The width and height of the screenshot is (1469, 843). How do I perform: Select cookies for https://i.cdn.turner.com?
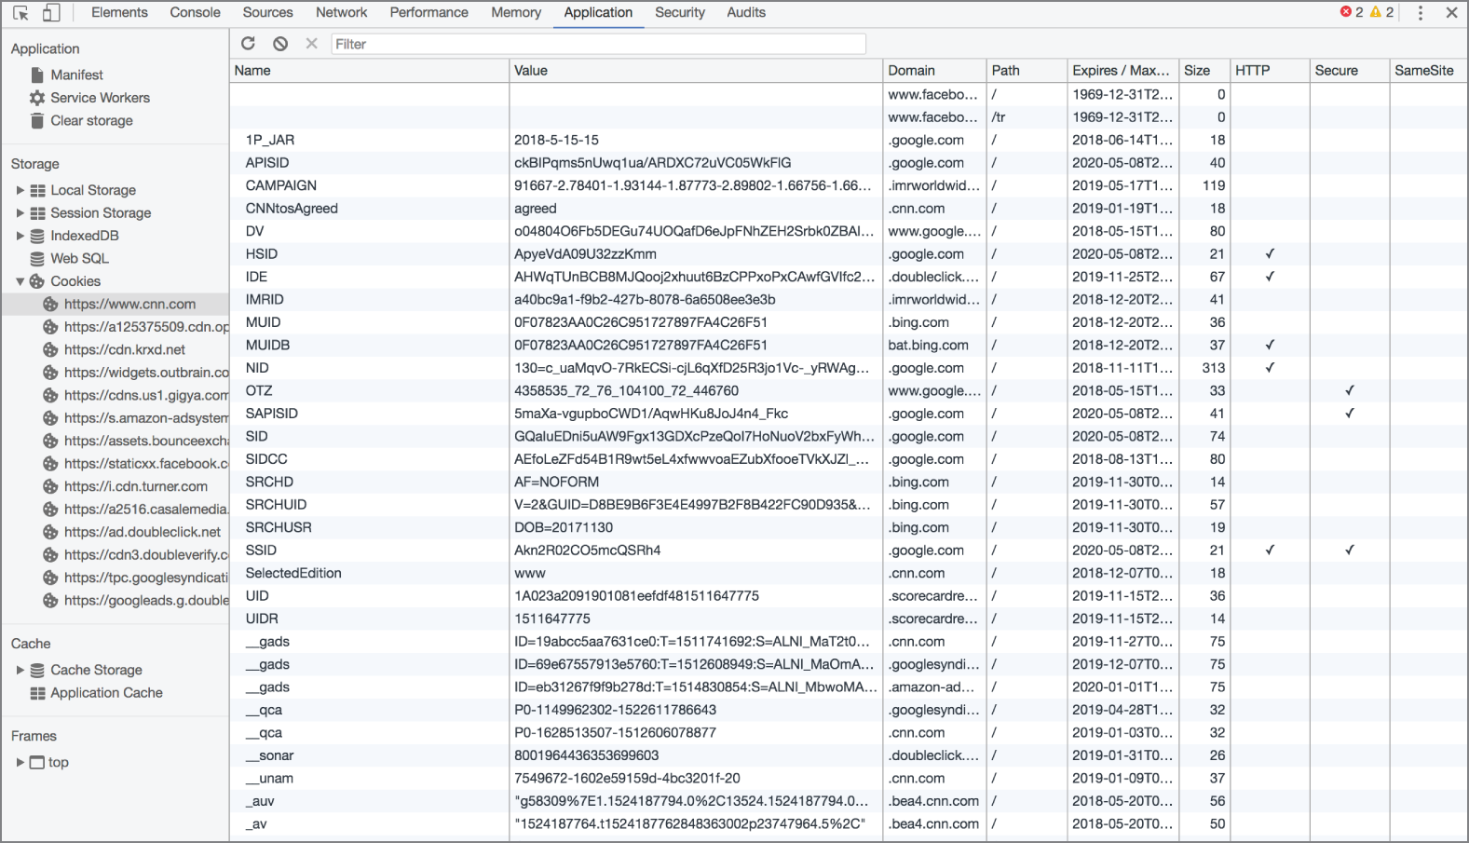tap(135, 486)
